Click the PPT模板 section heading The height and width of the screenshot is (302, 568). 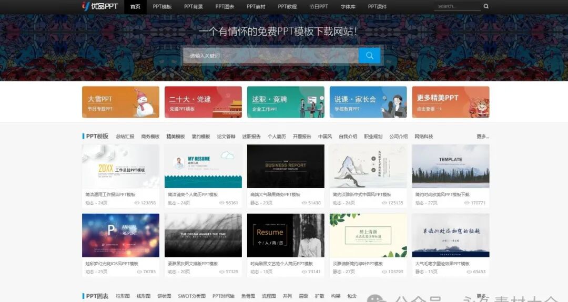coord(97,136)
